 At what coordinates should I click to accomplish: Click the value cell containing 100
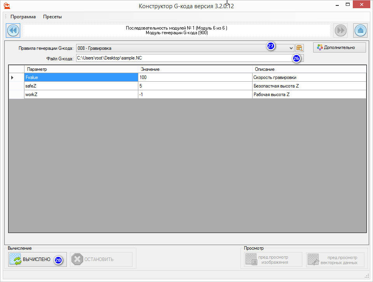(x=195, y=77)
